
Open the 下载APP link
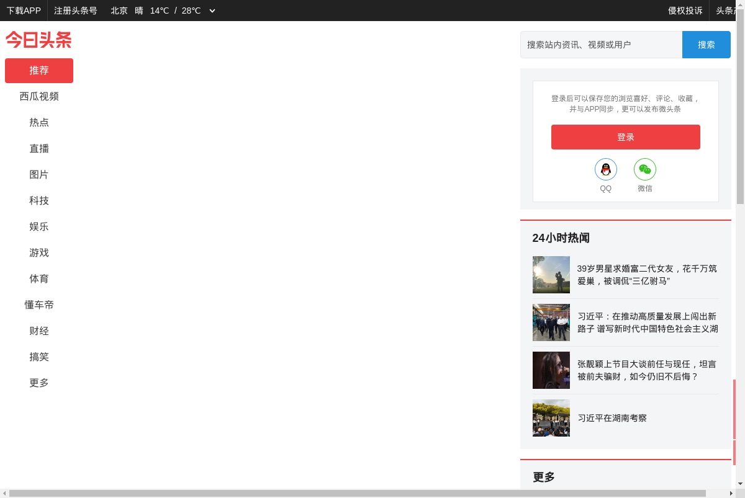[24, 11]
